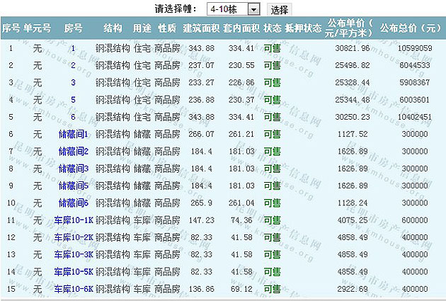This screenshot has height=301, width=446.
Task: Click the 选择 button
Action: (x=279, y=9)
